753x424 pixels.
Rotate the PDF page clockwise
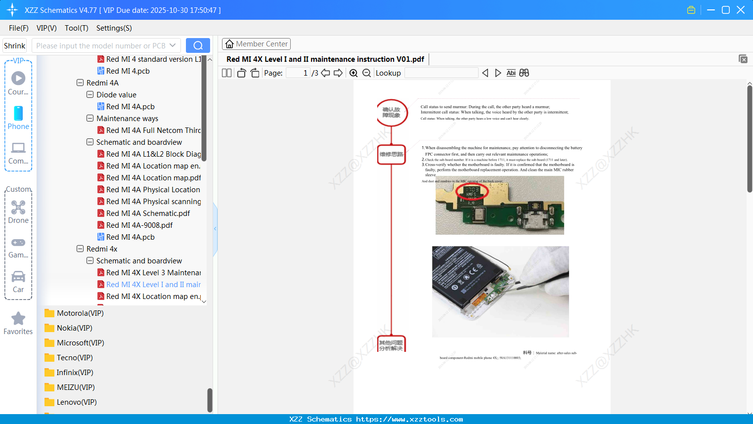point(255,72)
